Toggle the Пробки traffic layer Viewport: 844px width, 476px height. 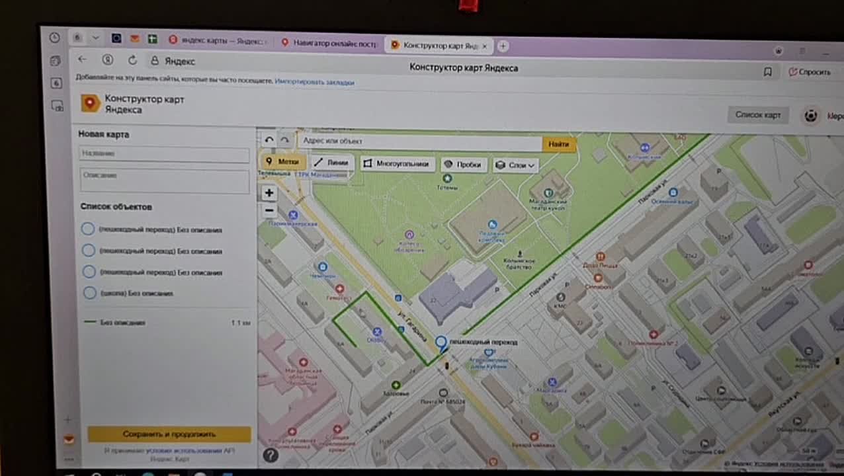click(463, 165)
